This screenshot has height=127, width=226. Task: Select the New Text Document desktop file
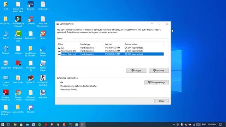43,22
